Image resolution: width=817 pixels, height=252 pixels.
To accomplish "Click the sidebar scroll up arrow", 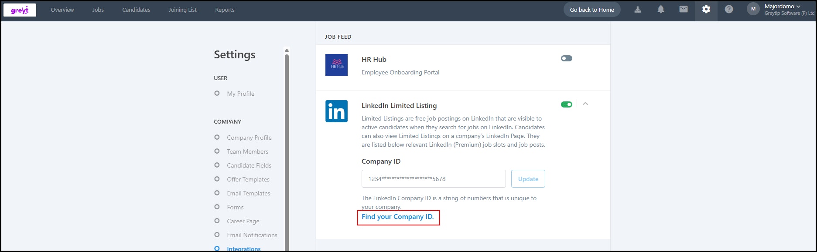I will coord(287,50).
